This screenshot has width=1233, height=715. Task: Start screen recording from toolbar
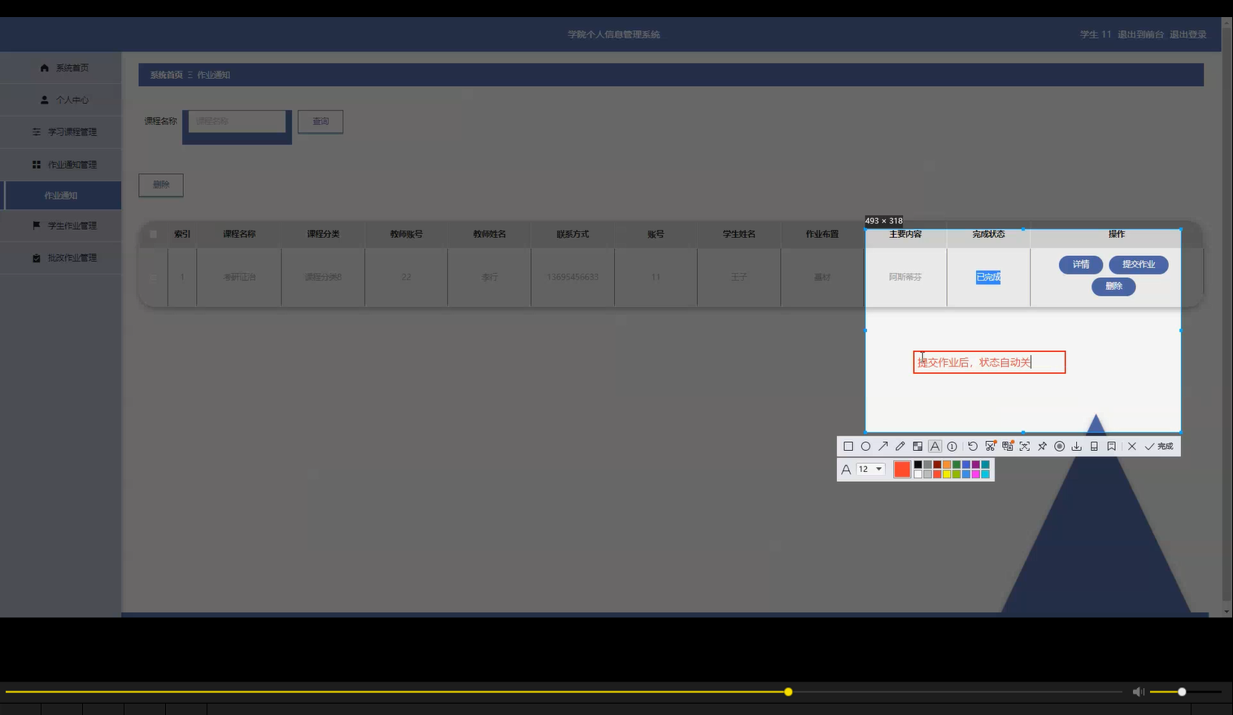point(1060,446)
